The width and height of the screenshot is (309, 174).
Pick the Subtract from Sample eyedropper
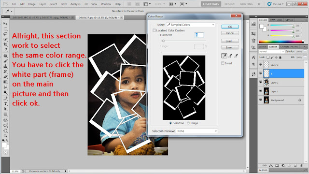coord(236,56)
